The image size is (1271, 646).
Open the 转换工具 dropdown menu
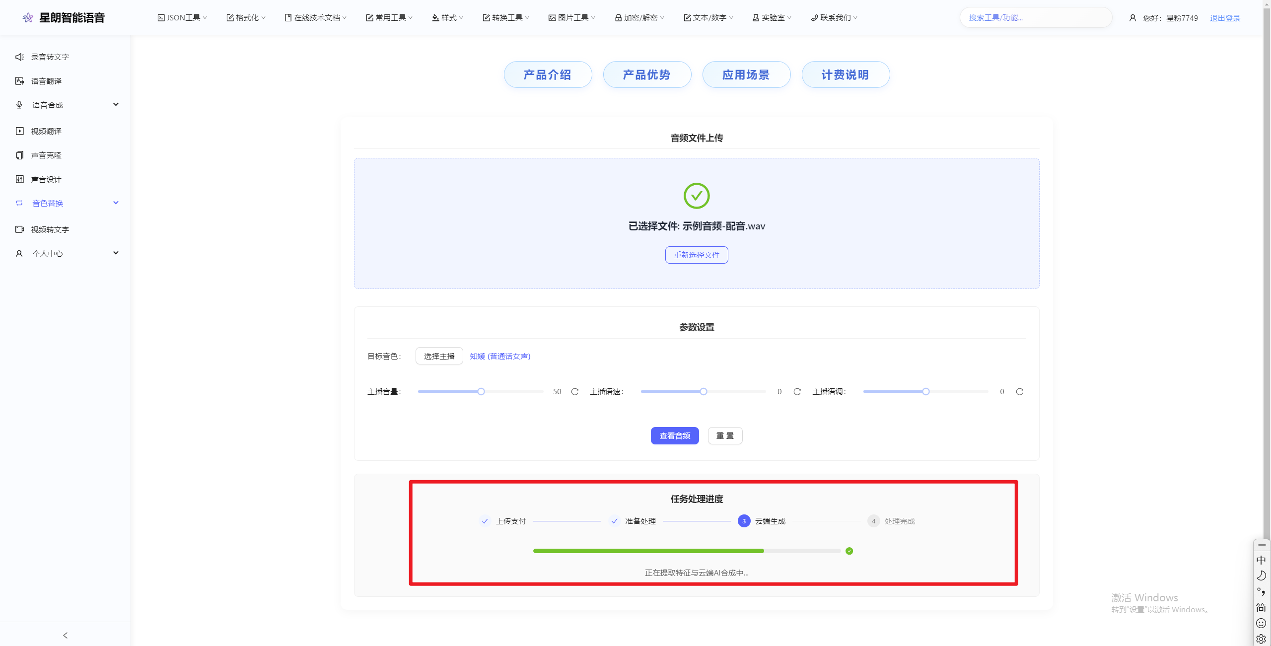[506, 18]
